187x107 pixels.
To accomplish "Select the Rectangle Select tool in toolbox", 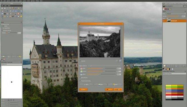I will click(2, 8).
